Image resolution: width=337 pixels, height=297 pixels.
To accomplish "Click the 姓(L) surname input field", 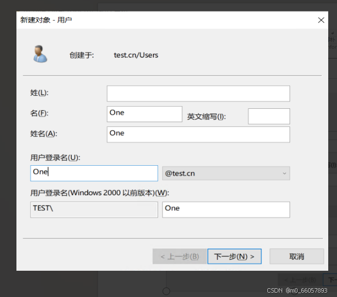I will (198, 94).
